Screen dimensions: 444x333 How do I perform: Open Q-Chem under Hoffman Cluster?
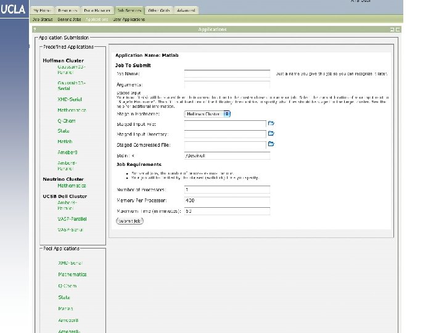click(67, 121)
